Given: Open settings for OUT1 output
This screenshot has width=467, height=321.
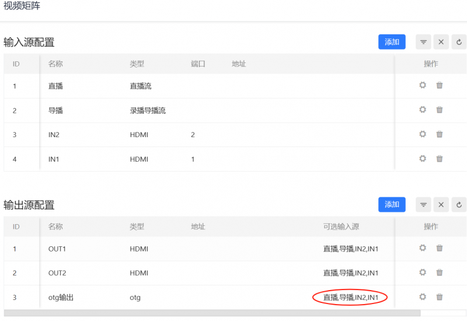Looking at the screenshot, I should click(423, 248).
